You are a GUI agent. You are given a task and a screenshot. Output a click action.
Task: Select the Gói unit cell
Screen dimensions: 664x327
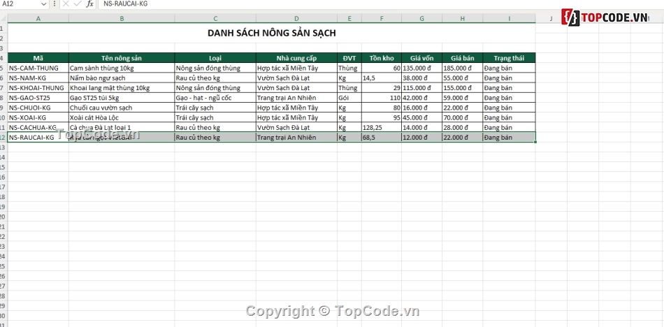(x=349, y=98)
